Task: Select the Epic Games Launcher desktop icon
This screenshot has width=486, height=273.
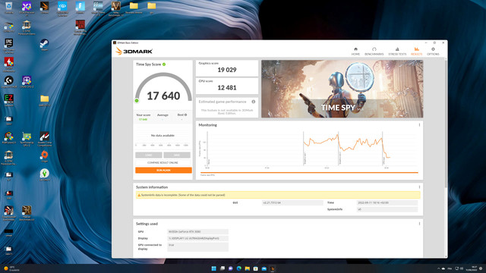Action: click(x=8, y=45)
